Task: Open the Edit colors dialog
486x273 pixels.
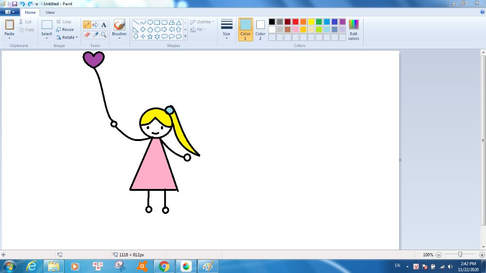Action: click(x=354, y=29)
